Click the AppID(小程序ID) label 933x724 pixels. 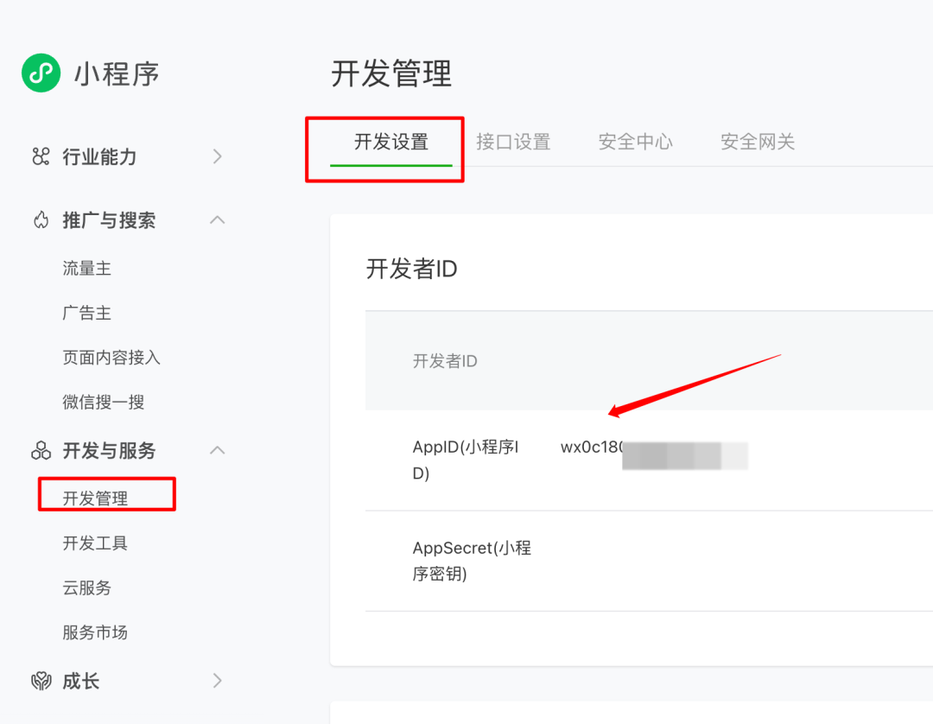coord(466,460)
